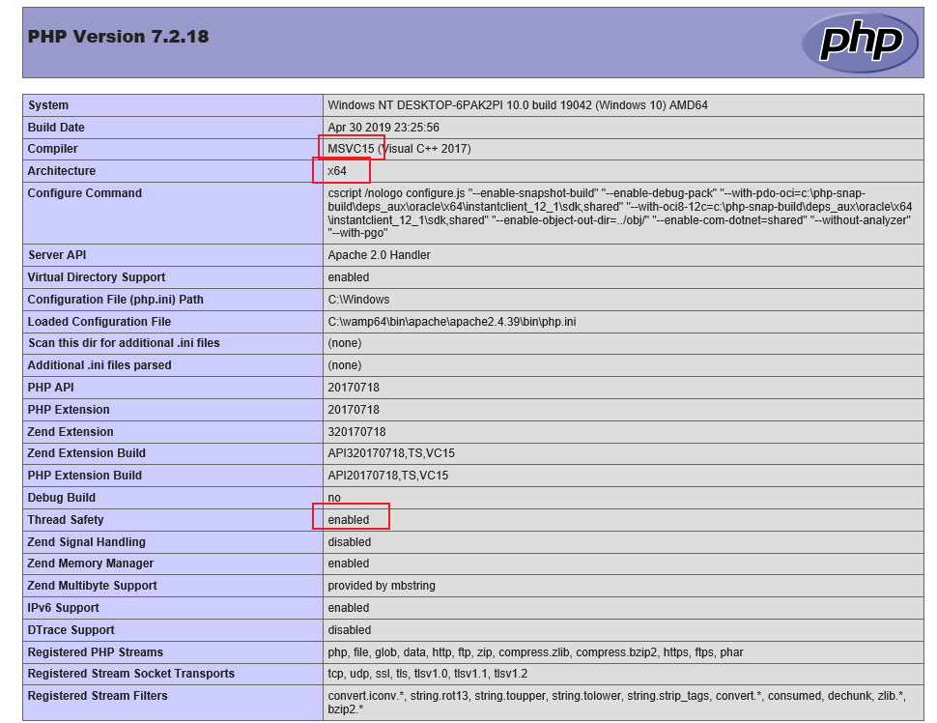Click the Compiler value "MSVC15 (Visual C++ 2017)"
The image size is (937, 723).
coord(399,149)
